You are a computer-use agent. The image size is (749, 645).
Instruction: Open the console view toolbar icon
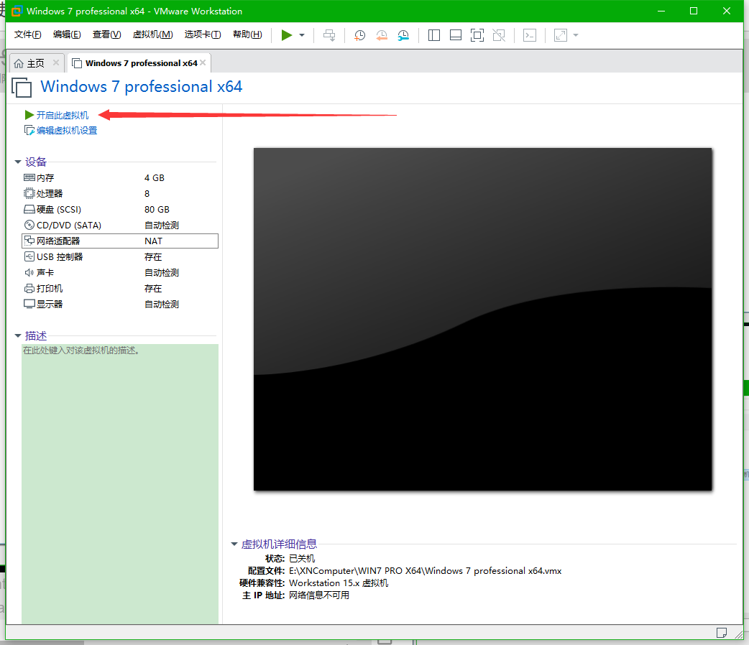(529, 35)
